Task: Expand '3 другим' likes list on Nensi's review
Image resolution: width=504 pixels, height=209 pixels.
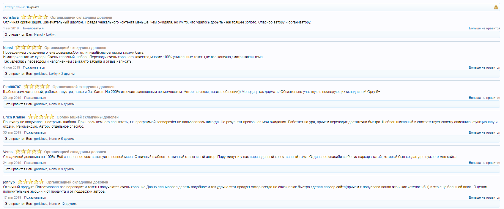Action: 68,74
